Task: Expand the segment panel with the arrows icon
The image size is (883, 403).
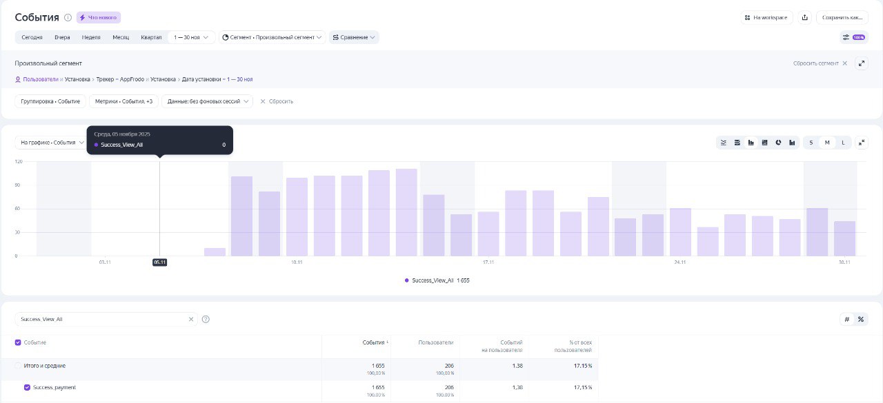Action: pyautogui.click(x=861, y=63)
